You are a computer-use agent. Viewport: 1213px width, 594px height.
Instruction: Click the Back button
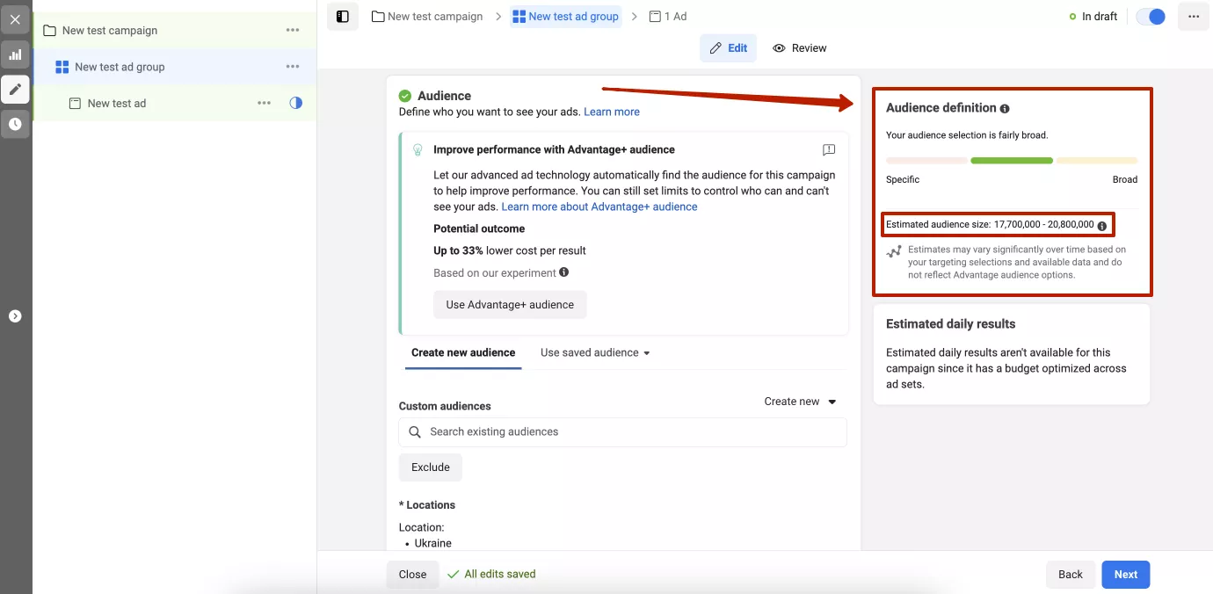(x=1071, y=575)
